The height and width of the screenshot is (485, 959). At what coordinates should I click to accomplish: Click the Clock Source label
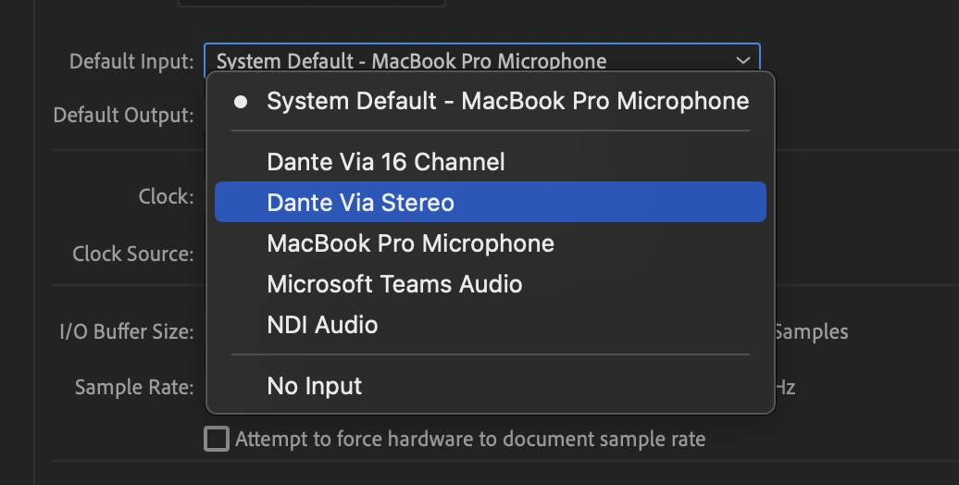point(132,253)
